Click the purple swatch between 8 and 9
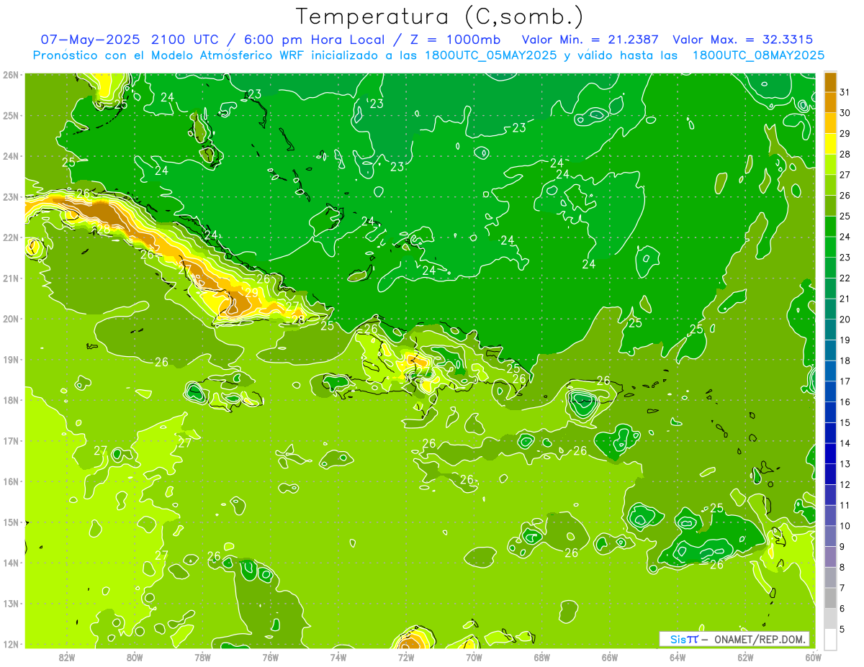This screenshot has width=864, height=667. (x=830, y=556)
